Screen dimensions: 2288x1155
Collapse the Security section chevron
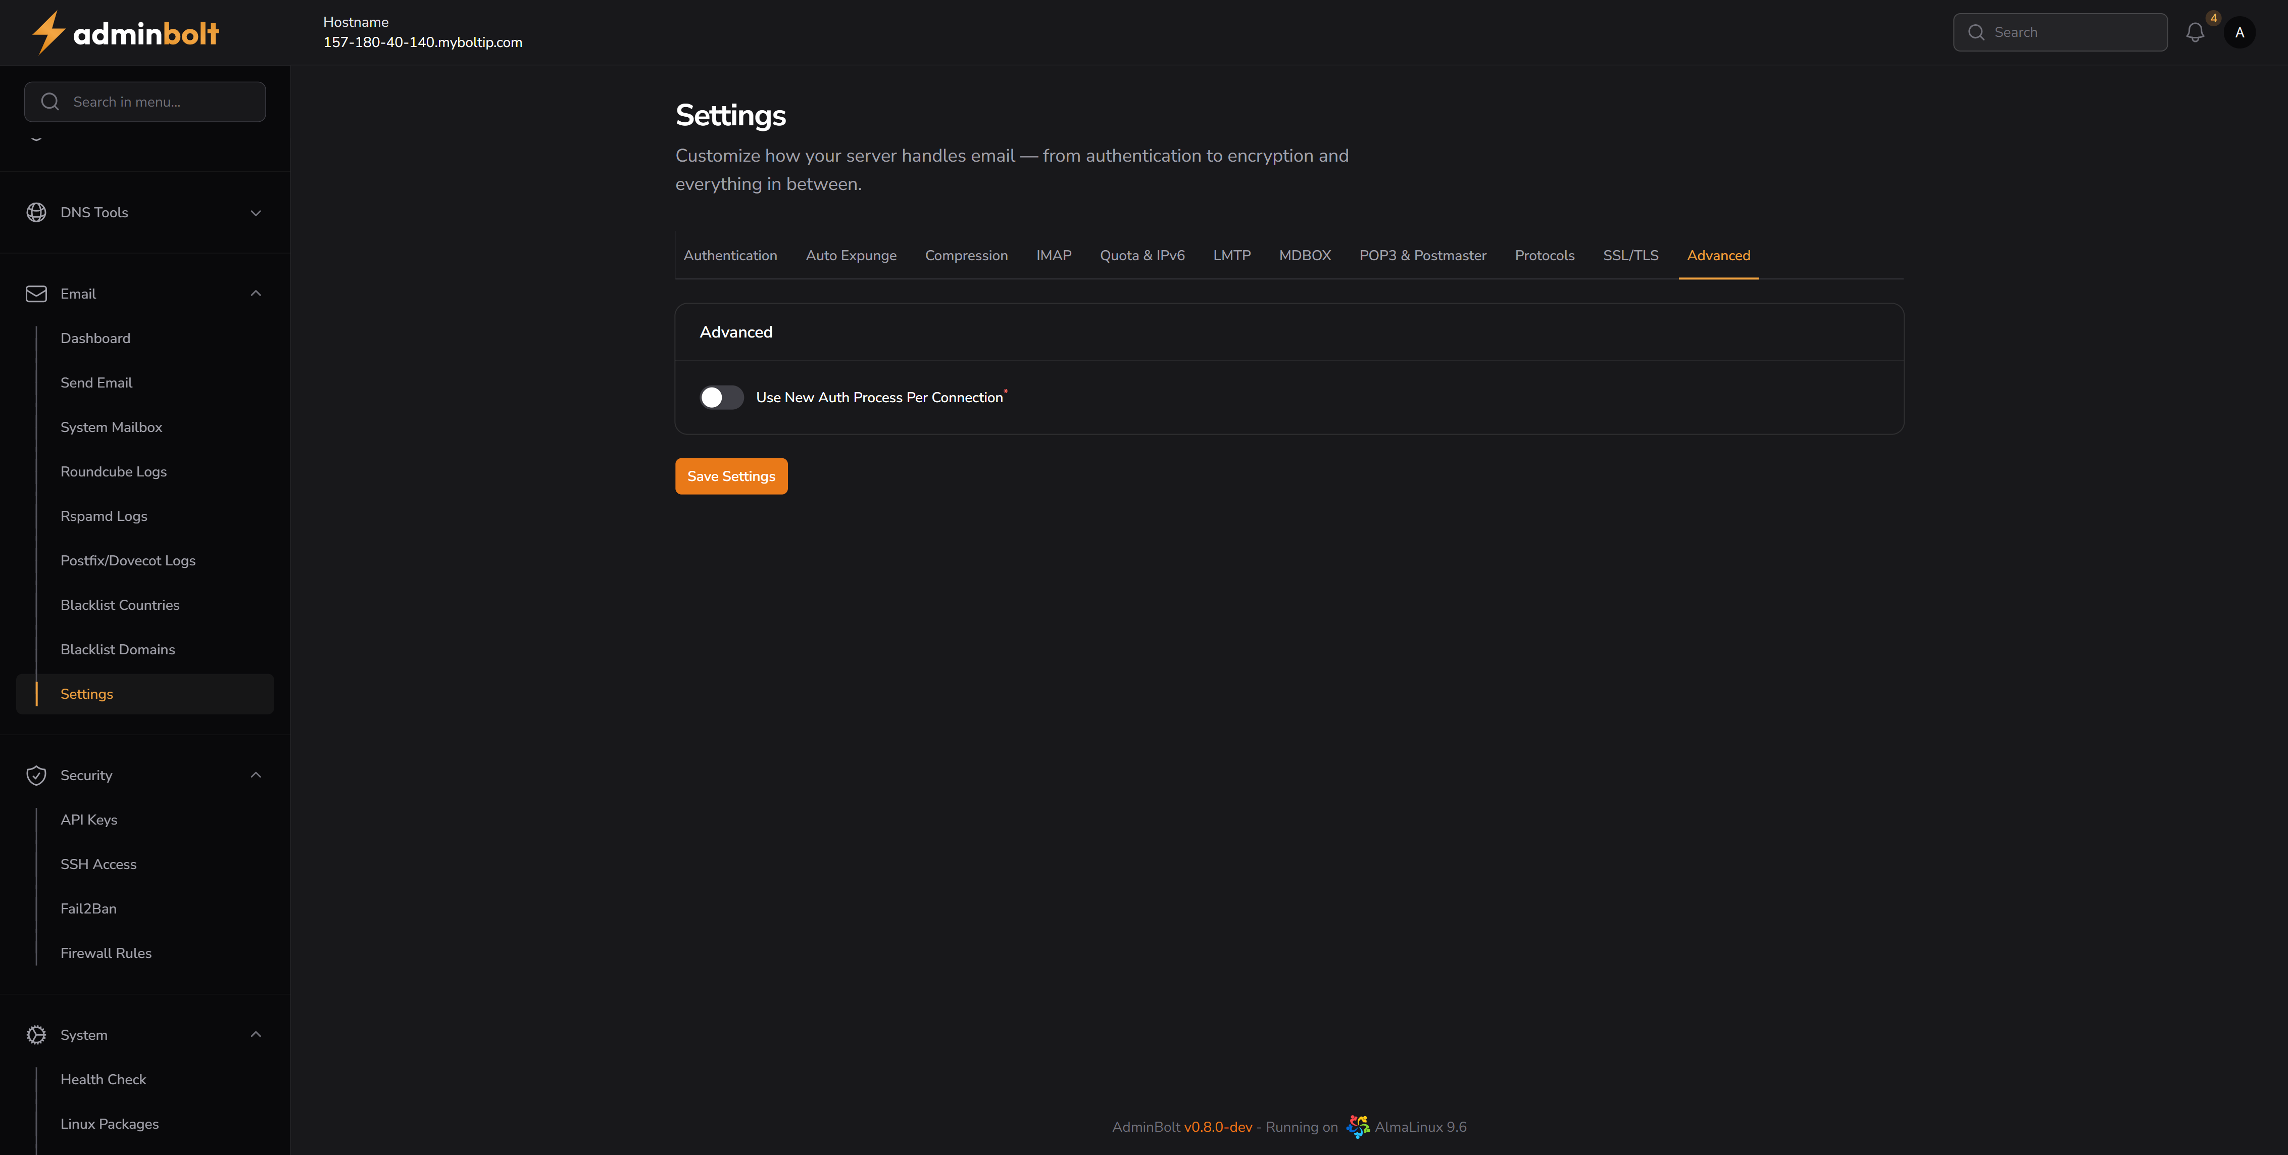(256, 776)
